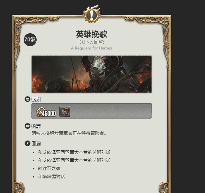This screenshot has height=193, width=205.
Task: Click the second 劳班对话 objective
Action: coord(74,160)
